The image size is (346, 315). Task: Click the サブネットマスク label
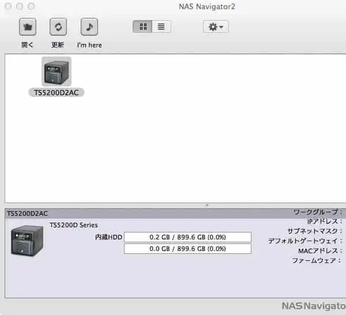(x=314, y=231)
